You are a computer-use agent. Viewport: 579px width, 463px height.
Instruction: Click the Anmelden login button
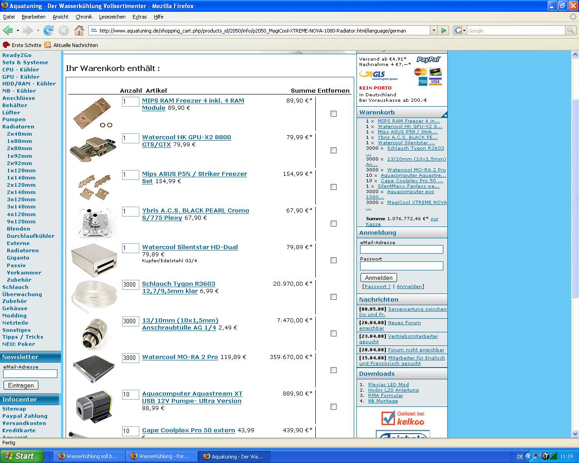[x=379, y=278]
